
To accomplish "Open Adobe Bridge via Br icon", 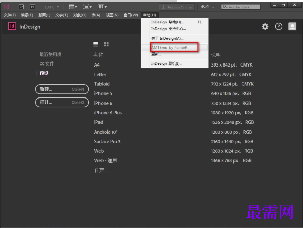I will [21, 7].
